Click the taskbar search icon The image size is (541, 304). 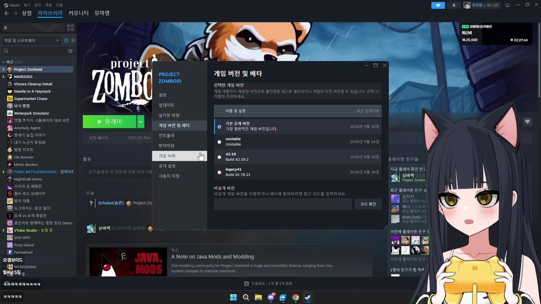pos(246,297)
